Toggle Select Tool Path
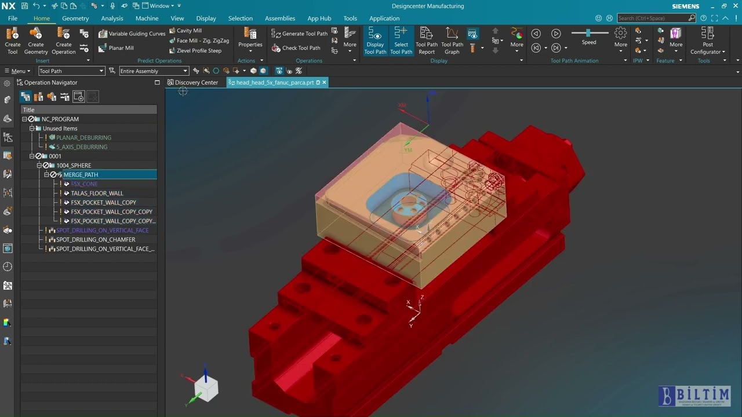Image resolution: width=742 pixels, height=417 pixels. [401, 41]
